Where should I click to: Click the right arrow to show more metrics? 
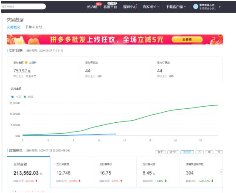point(221,172)
